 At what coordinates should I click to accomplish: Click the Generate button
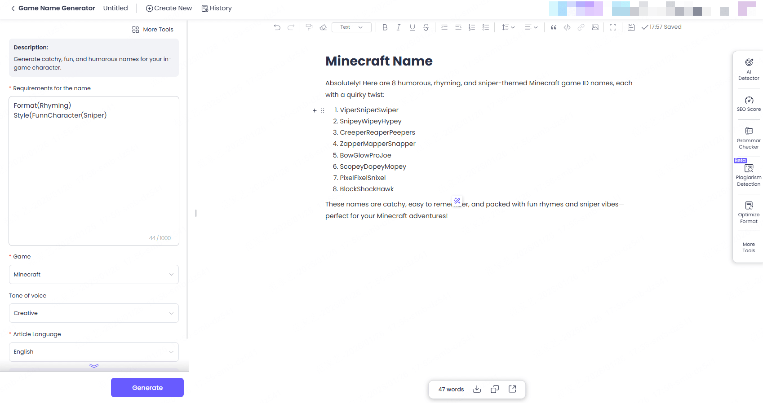pyautogui.click(x=147, y=388)
